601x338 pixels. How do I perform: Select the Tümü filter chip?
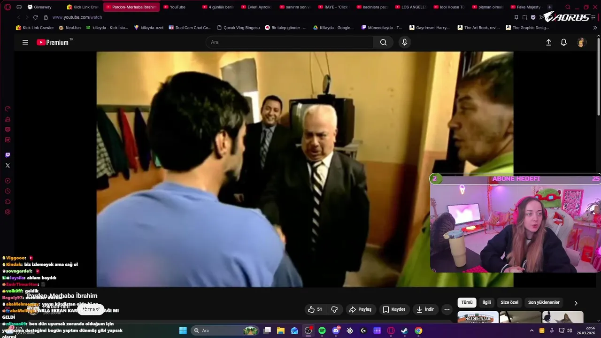[467, 303]
